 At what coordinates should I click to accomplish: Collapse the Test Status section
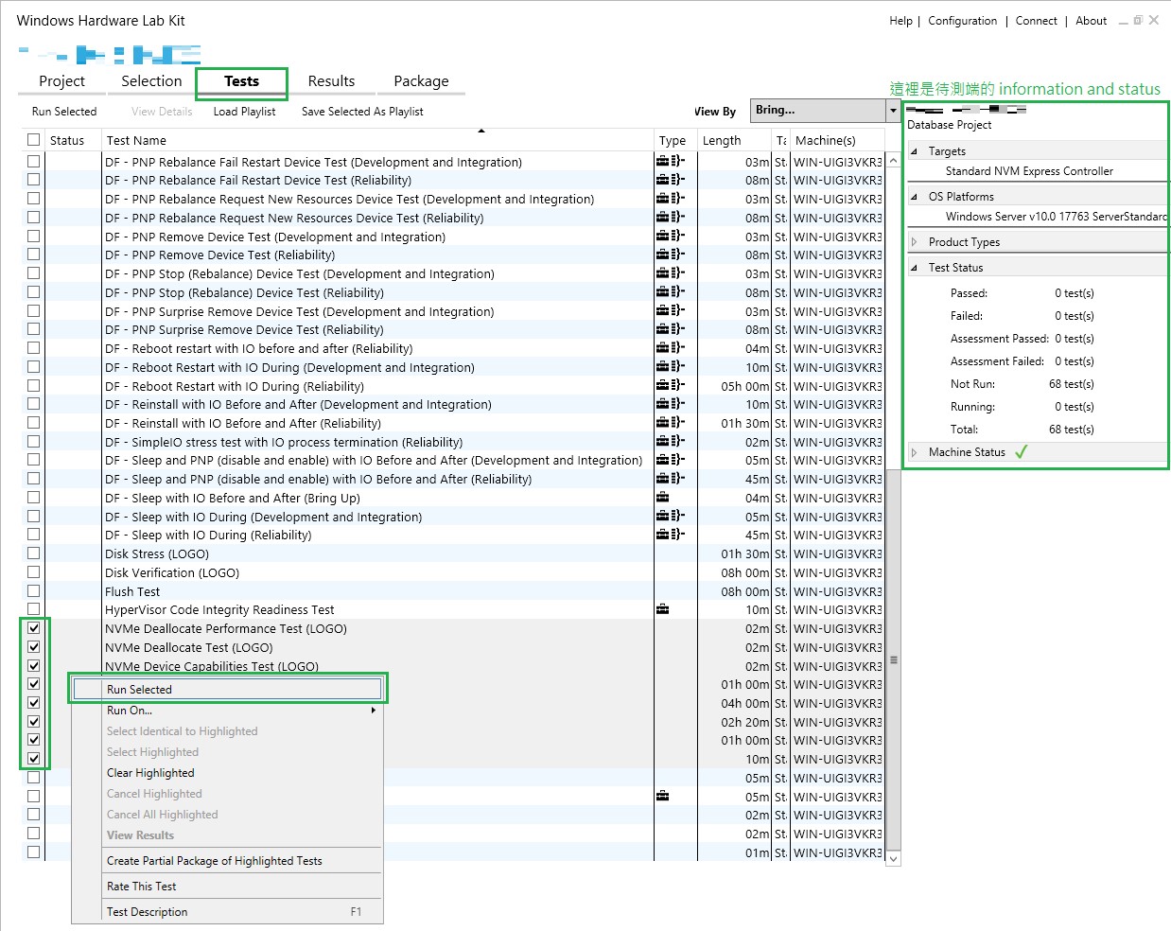pyautogui.click(x=914, y=268)
